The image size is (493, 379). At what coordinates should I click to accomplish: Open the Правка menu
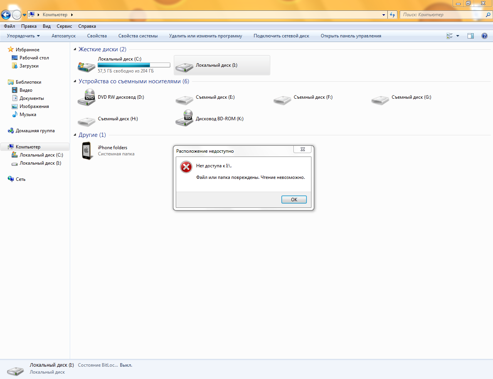coord(29,26)
